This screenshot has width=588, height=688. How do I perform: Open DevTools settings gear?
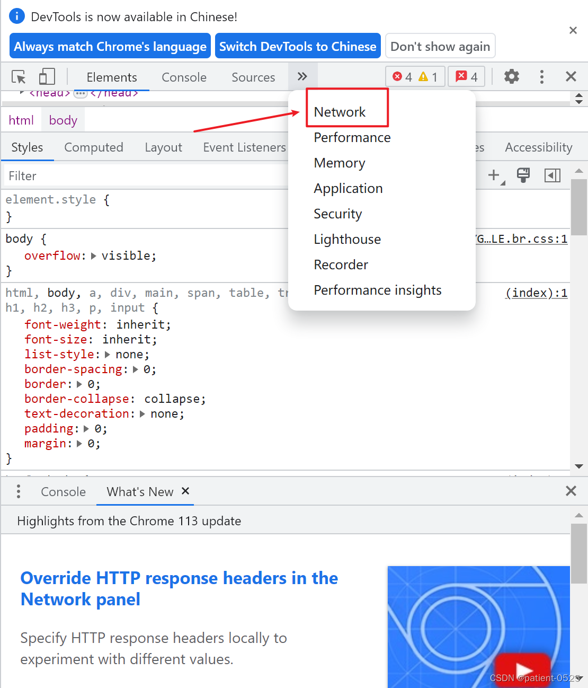point(511,76)
